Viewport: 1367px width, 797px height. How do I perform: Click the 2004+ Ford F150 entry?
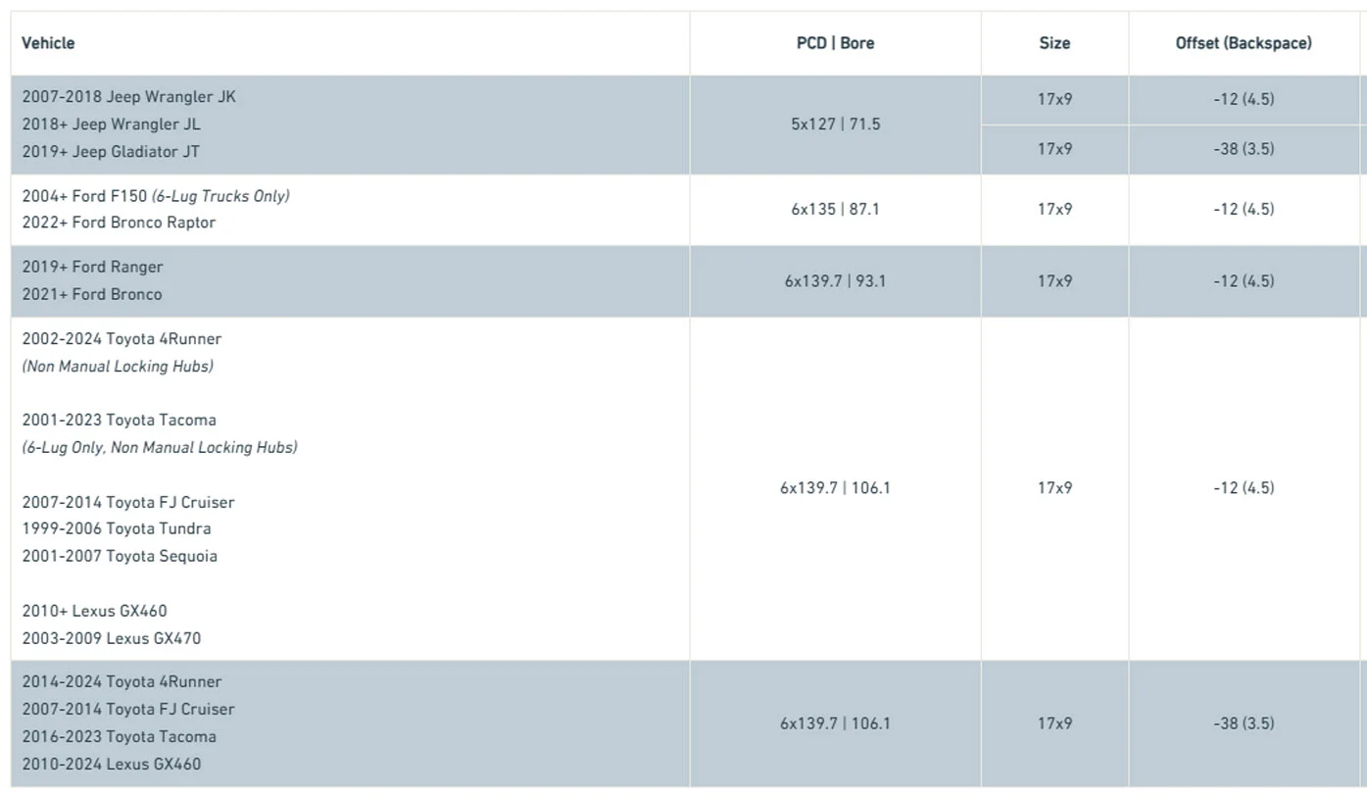(x=86, y=196)
